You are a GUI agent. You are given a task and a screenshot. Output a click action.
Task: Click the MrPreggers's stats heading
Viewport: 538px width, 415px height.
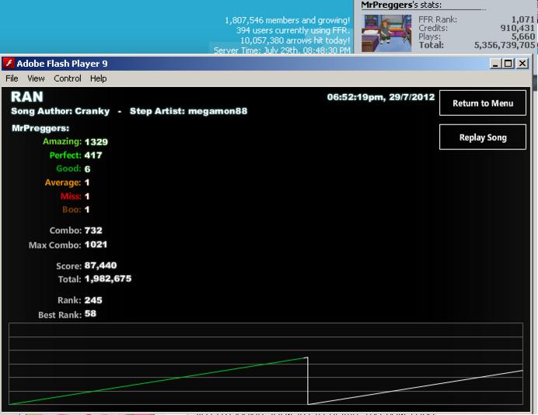(x=401, y=5)
